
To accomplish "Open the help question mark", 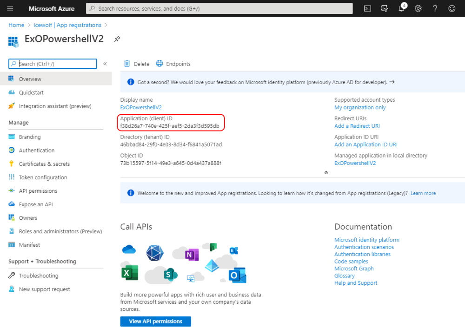I will 435,8.
